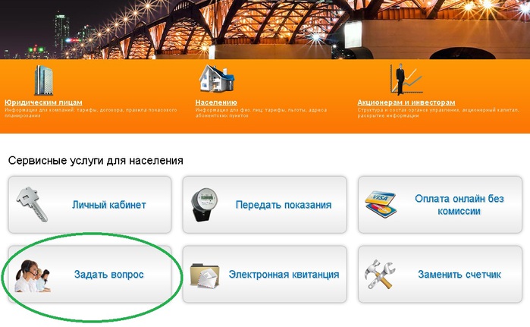Open the Личный кабинет text link

[x=109, y=205]
